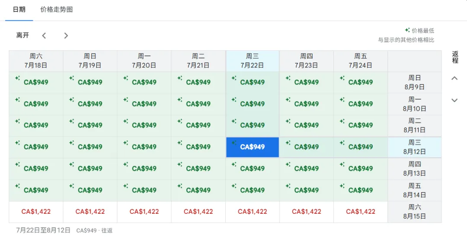This screenshot has width=467, height=238.
Task: Click the CA$949 · 往返 summary price
Action: coord(94,231)
